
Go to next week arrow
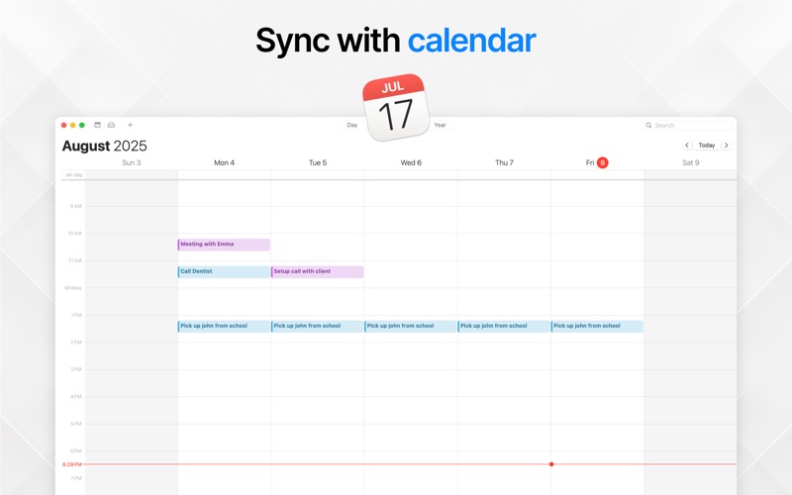[726, 146]
